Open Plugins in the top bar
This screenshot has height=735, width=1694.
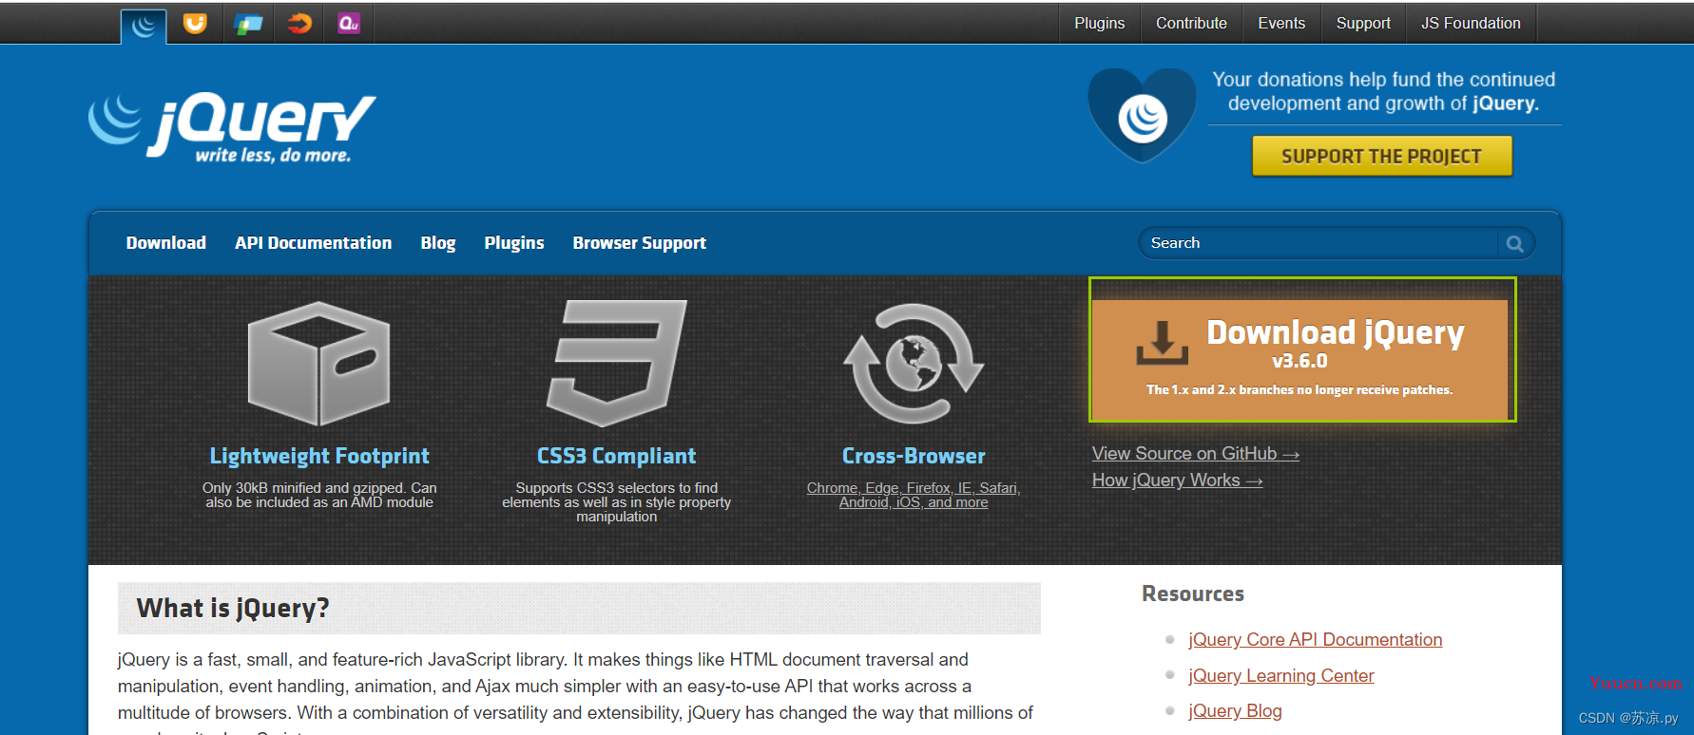[x=1099, y=24]
